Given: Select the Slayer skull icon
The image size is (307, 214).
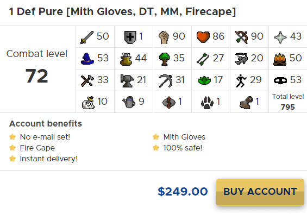Looking at the screenshot, I should click(x=88, y=103).
